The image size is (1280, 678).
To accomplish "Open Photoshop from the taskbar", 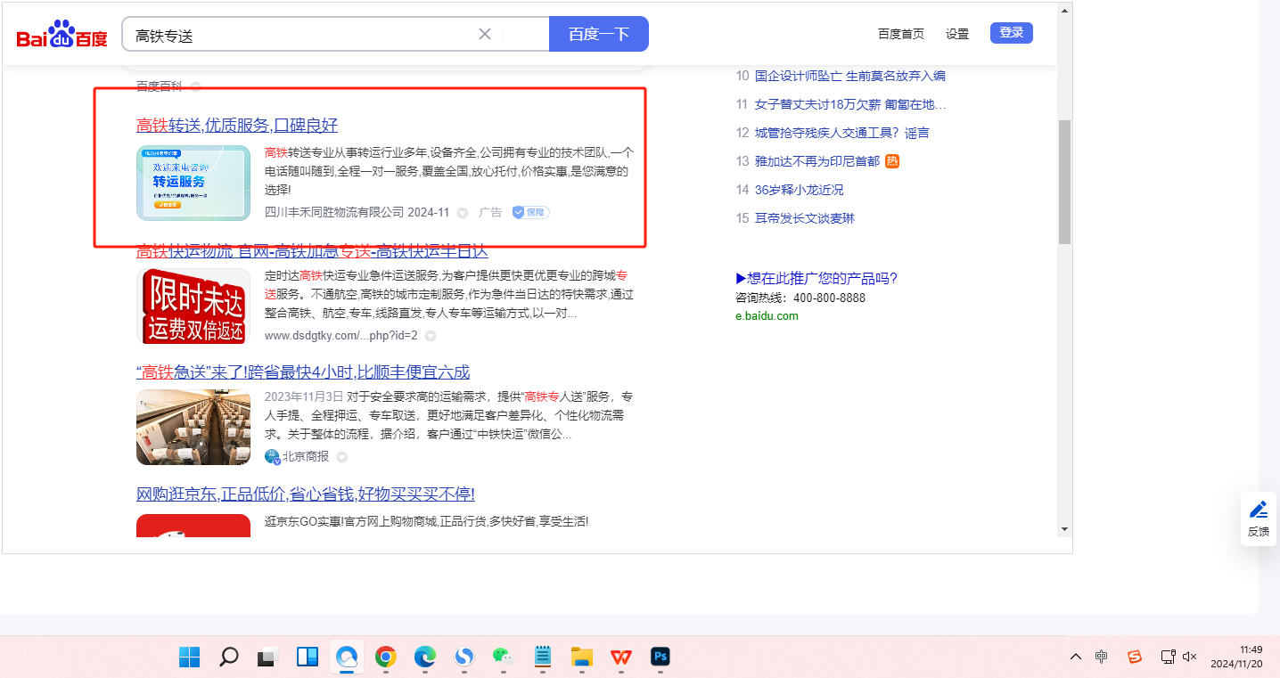I will click(x=661, y=658).
